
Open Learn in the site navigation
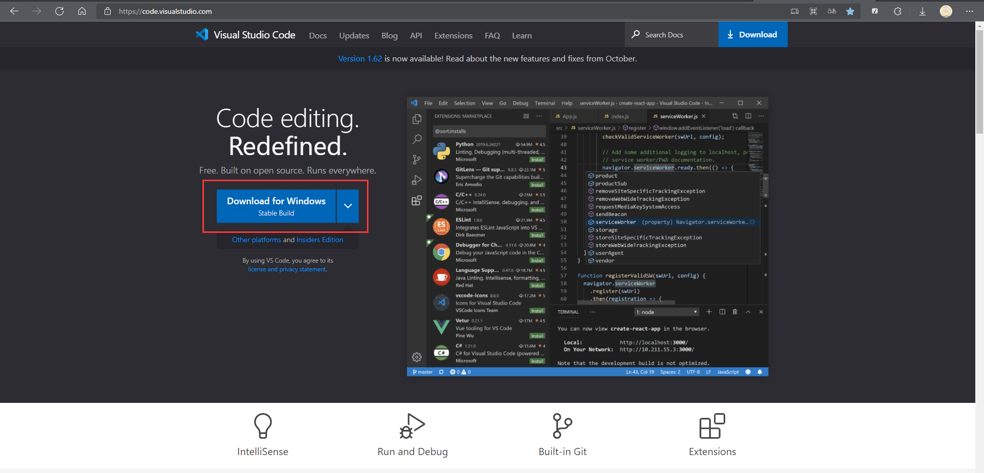(x=522, y=35)
